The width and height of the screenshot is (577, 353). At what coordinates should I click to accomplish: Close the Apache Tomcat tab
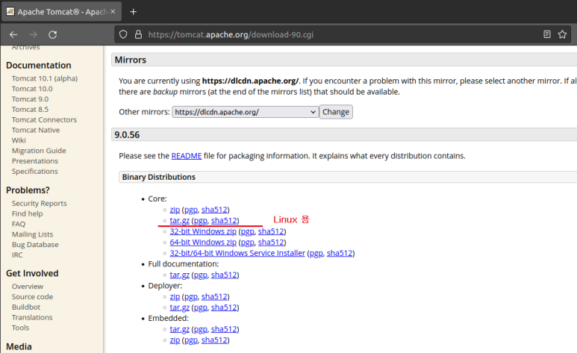(113, 11)
